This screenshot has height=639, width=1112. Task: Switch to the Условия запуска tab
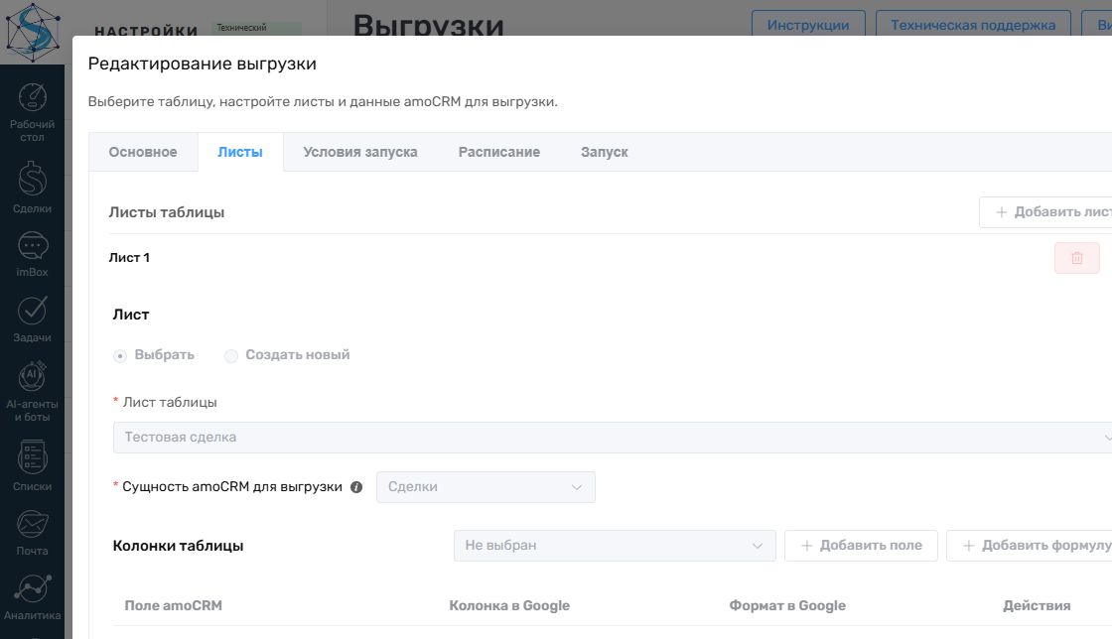tap(360, 152)
